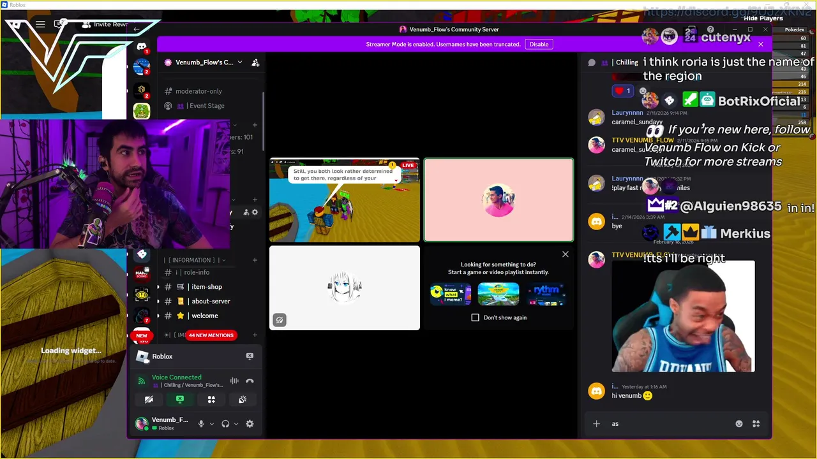Screen dimensions: 817x459
Task: Click Hide Players in Roblox window
Action: [763, 18]
